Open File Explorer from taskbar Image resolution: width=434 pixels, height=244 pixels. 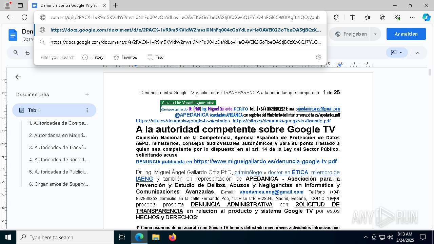(156, 237)
